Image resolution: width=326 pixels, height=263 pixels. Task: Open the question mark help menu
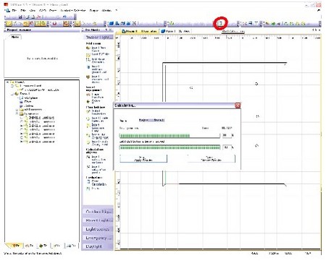pyautogui.click(x=117, y=11)
